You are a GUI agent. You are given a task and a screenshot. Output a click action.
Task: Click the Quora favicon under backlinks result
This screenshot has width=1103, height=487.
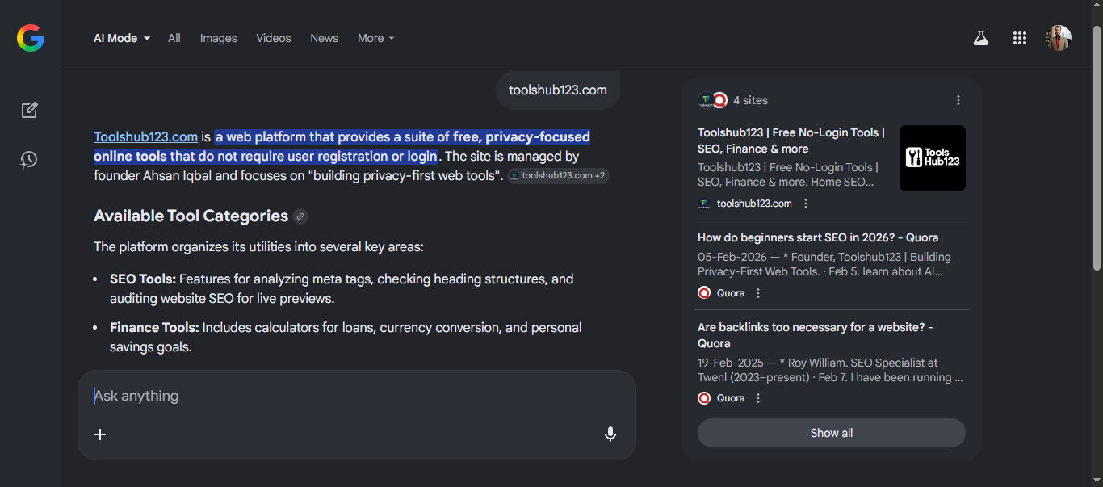(x=704, y=398)
